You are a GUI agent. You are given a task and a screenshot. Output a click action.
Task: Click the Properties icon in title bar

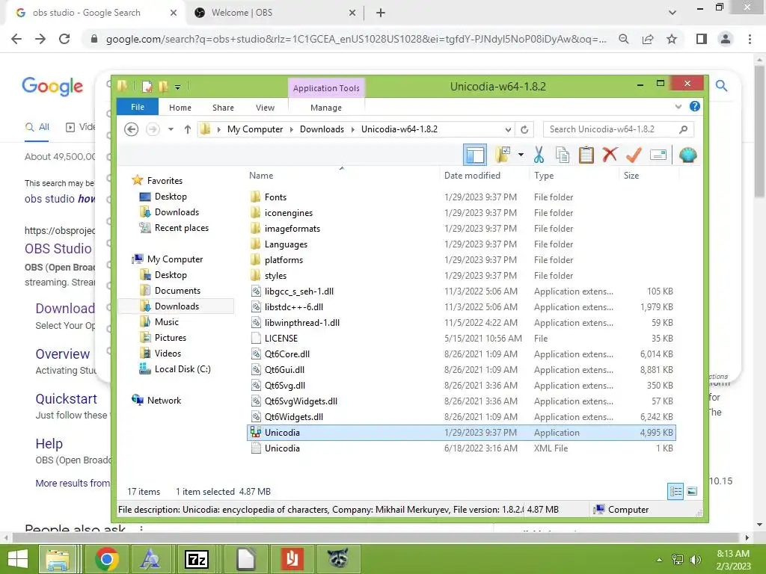(147, 87)
